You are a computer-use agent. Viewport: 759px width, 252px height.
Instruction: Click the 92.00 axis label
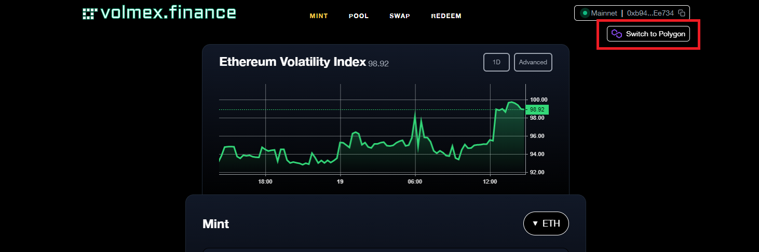(x=537, y=172)
